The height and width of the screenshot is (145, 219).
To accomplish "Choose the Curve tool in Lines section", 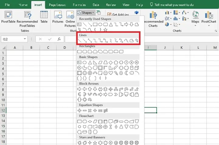I will point(127,41).
